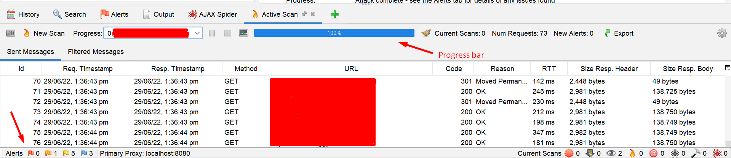
Task: Expand the Progress scan dropdown arrow
Action: tap(197, 33)
